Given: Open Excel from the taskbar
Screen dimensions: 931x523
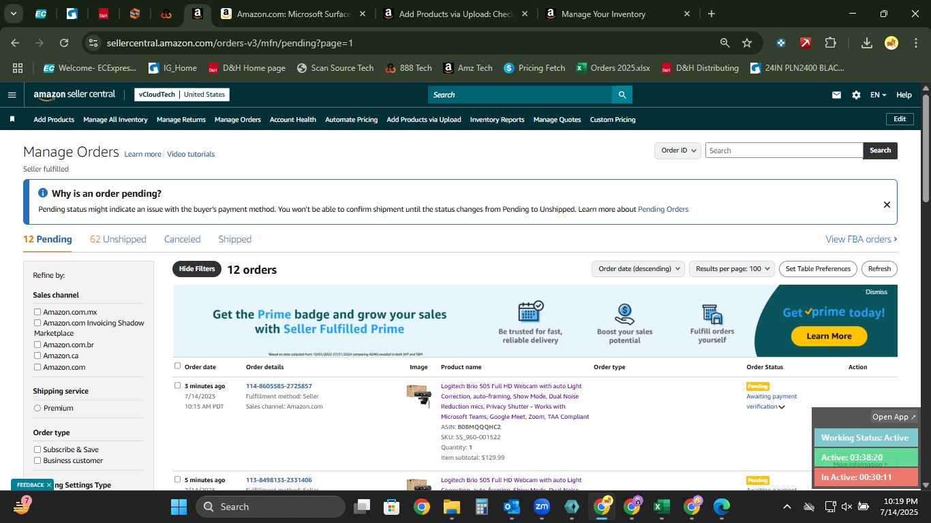Looking at the screenshot, I should point(660,507).
